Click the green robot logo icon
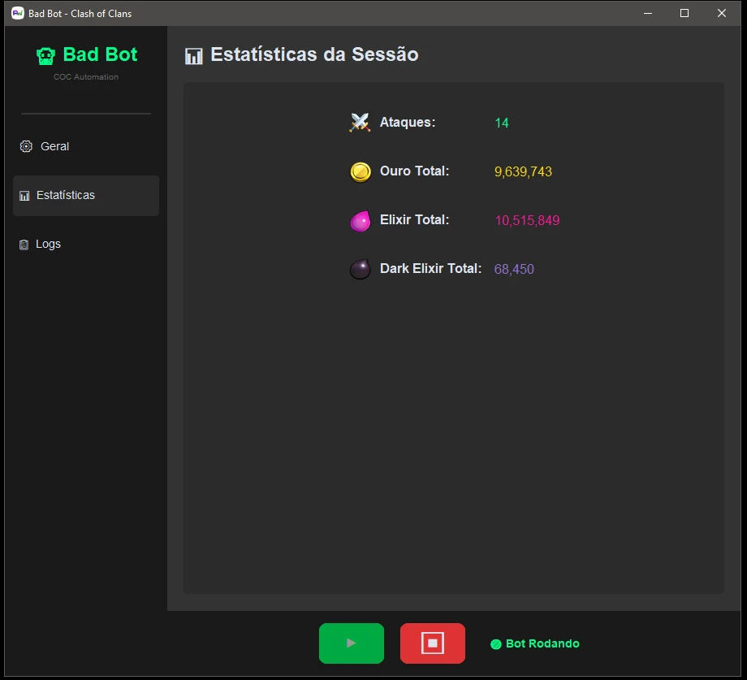The width and height of the screenshot is (747, 680). click(x=46, y=55)
